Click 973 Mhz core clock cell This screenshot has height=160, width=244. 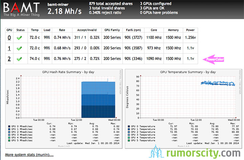[x=154, y=48]
